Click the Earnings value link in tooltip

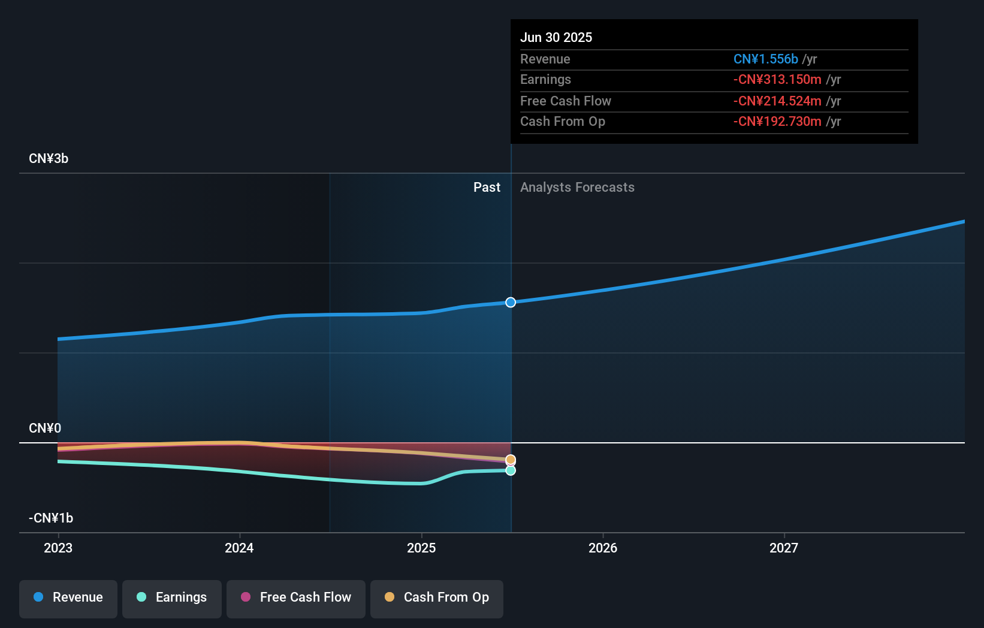tap(776, 79)
